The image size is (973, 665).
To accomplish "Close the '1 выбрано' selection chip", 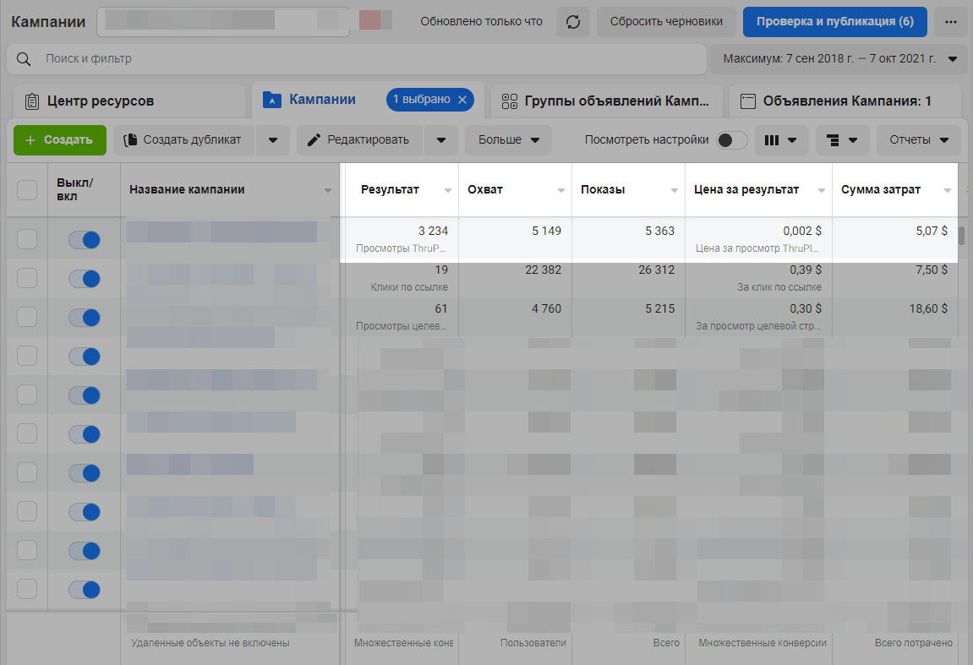I will click(x=462, y=100).
